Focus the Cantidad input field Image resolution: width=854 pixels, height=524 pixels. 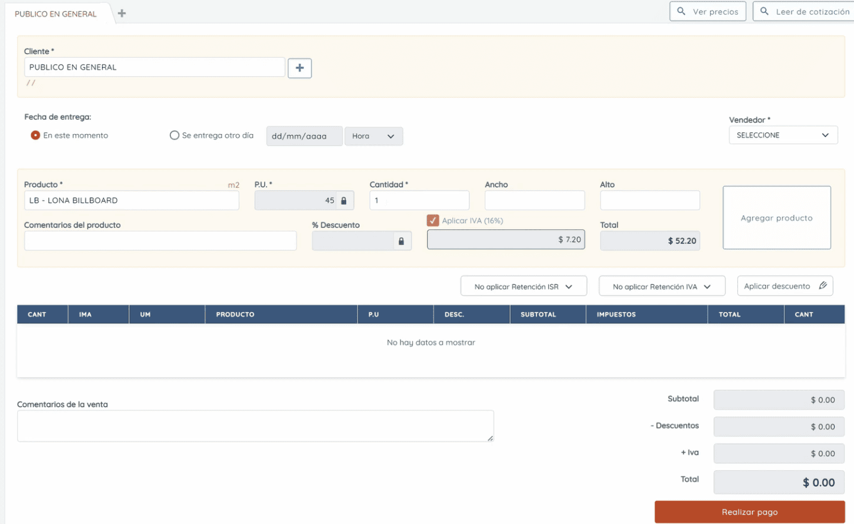[419, 201]
